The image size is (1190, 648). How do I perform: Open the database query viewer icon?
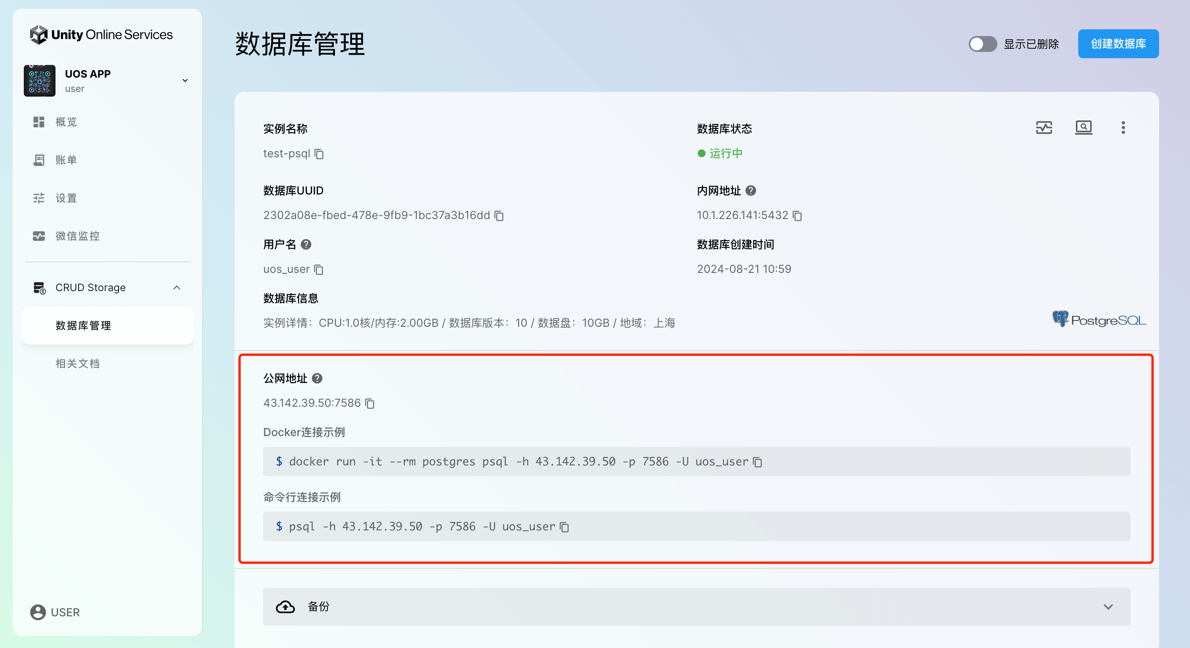(x=1083, y=128)
